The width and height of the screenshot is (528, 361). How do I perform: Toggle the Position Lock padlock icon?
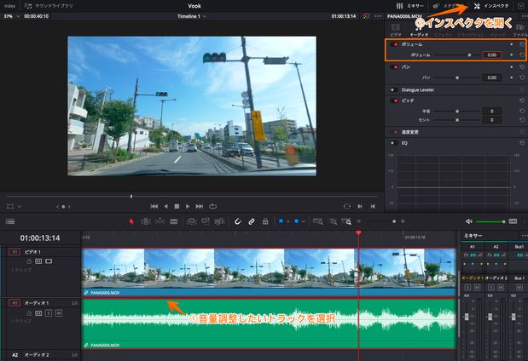tap(265, 221)
